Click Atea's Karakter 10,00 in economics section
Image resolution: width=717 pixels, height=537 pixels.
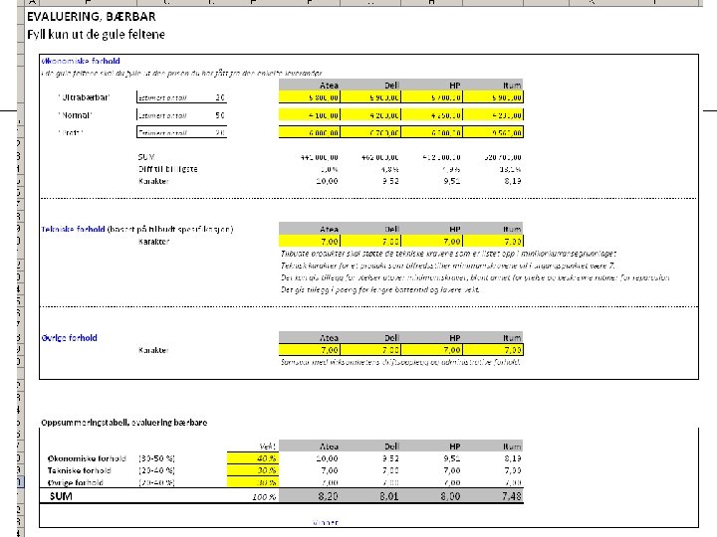click(x=327, y=181)
